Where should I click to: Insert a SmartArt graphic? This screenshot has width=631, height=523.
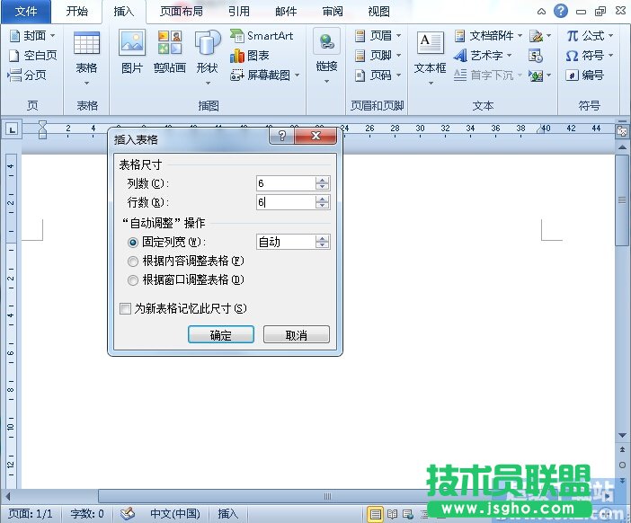262,36
